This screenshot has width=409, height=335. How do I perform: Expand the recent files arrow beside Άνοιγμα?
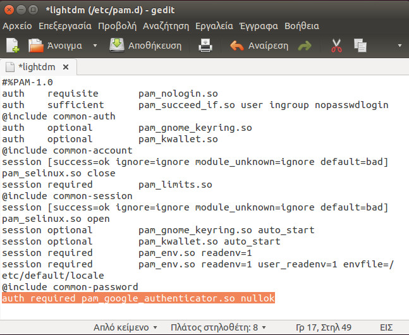tap(95, 46)
